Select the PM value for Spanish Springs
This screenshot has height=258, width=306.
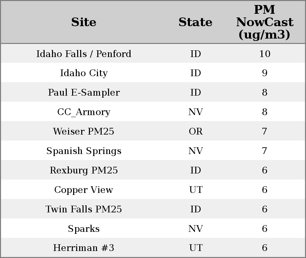[264, 151]
